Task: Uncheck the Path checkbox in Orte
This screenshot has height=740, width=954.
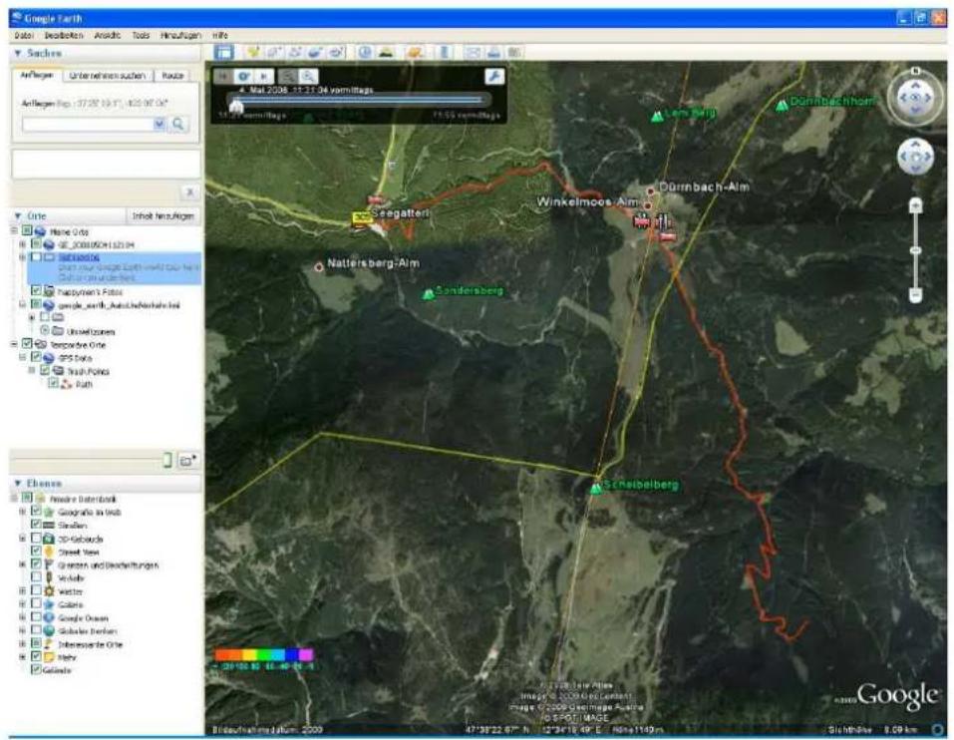Action: 54,383
